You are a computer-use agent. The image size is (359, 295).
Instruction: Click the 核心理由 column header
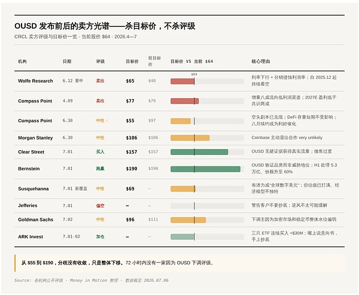tap(260, 62)
